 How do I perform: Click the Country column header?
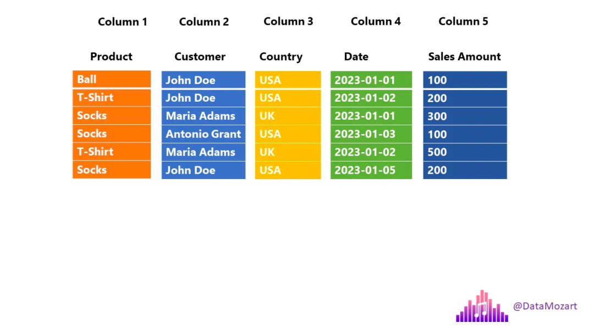(280, 57)
